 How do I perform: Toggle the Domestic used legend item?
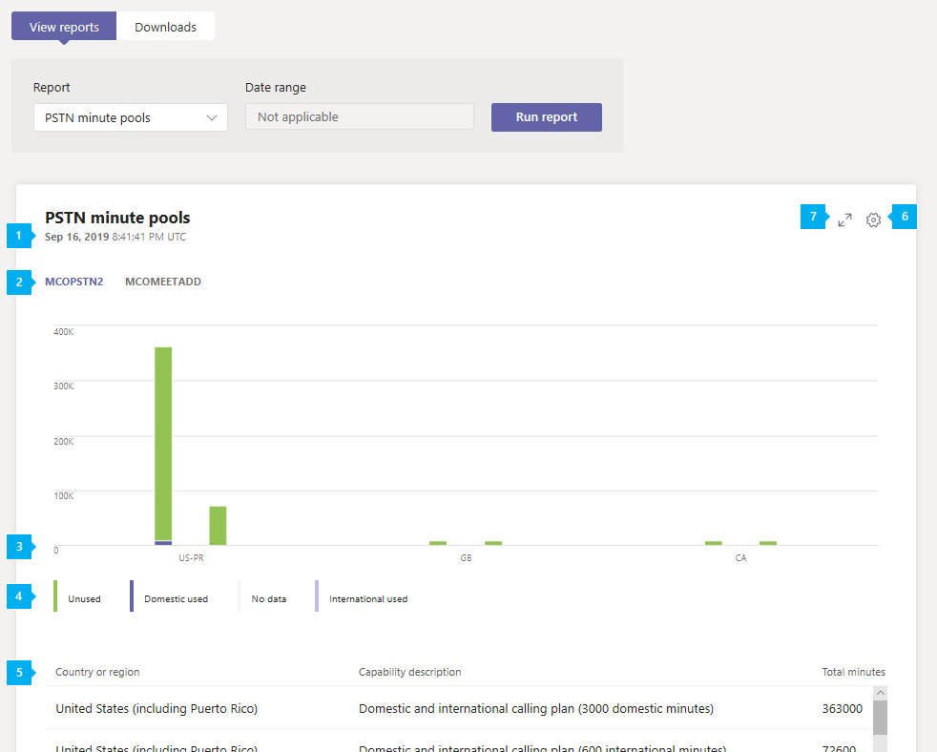(169, 596)
